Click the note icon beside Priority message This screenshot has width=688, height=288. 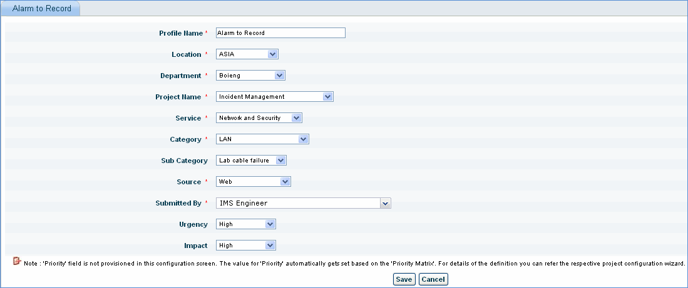(x=17, y=261)
